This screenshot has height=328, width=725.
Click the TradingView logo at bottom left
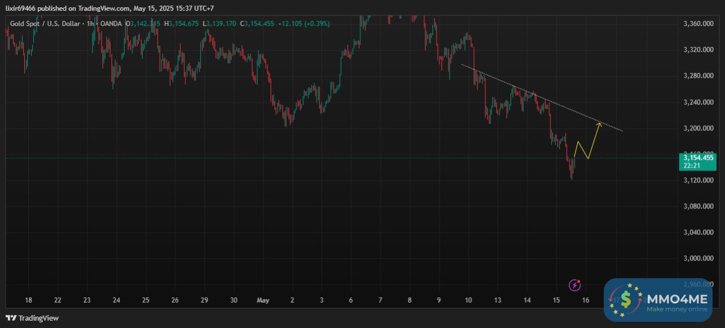pyautogui.click(x=32, y=318)
